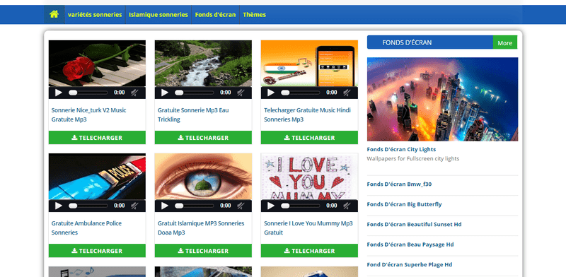This screenshot has width=566, height=277.
Task: Unmute the Ambulance Police audio player
Action: click(x=134, y=206)
